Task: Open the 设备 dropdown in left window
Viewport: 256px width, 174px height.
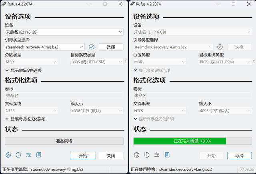Action: (64, 32)
